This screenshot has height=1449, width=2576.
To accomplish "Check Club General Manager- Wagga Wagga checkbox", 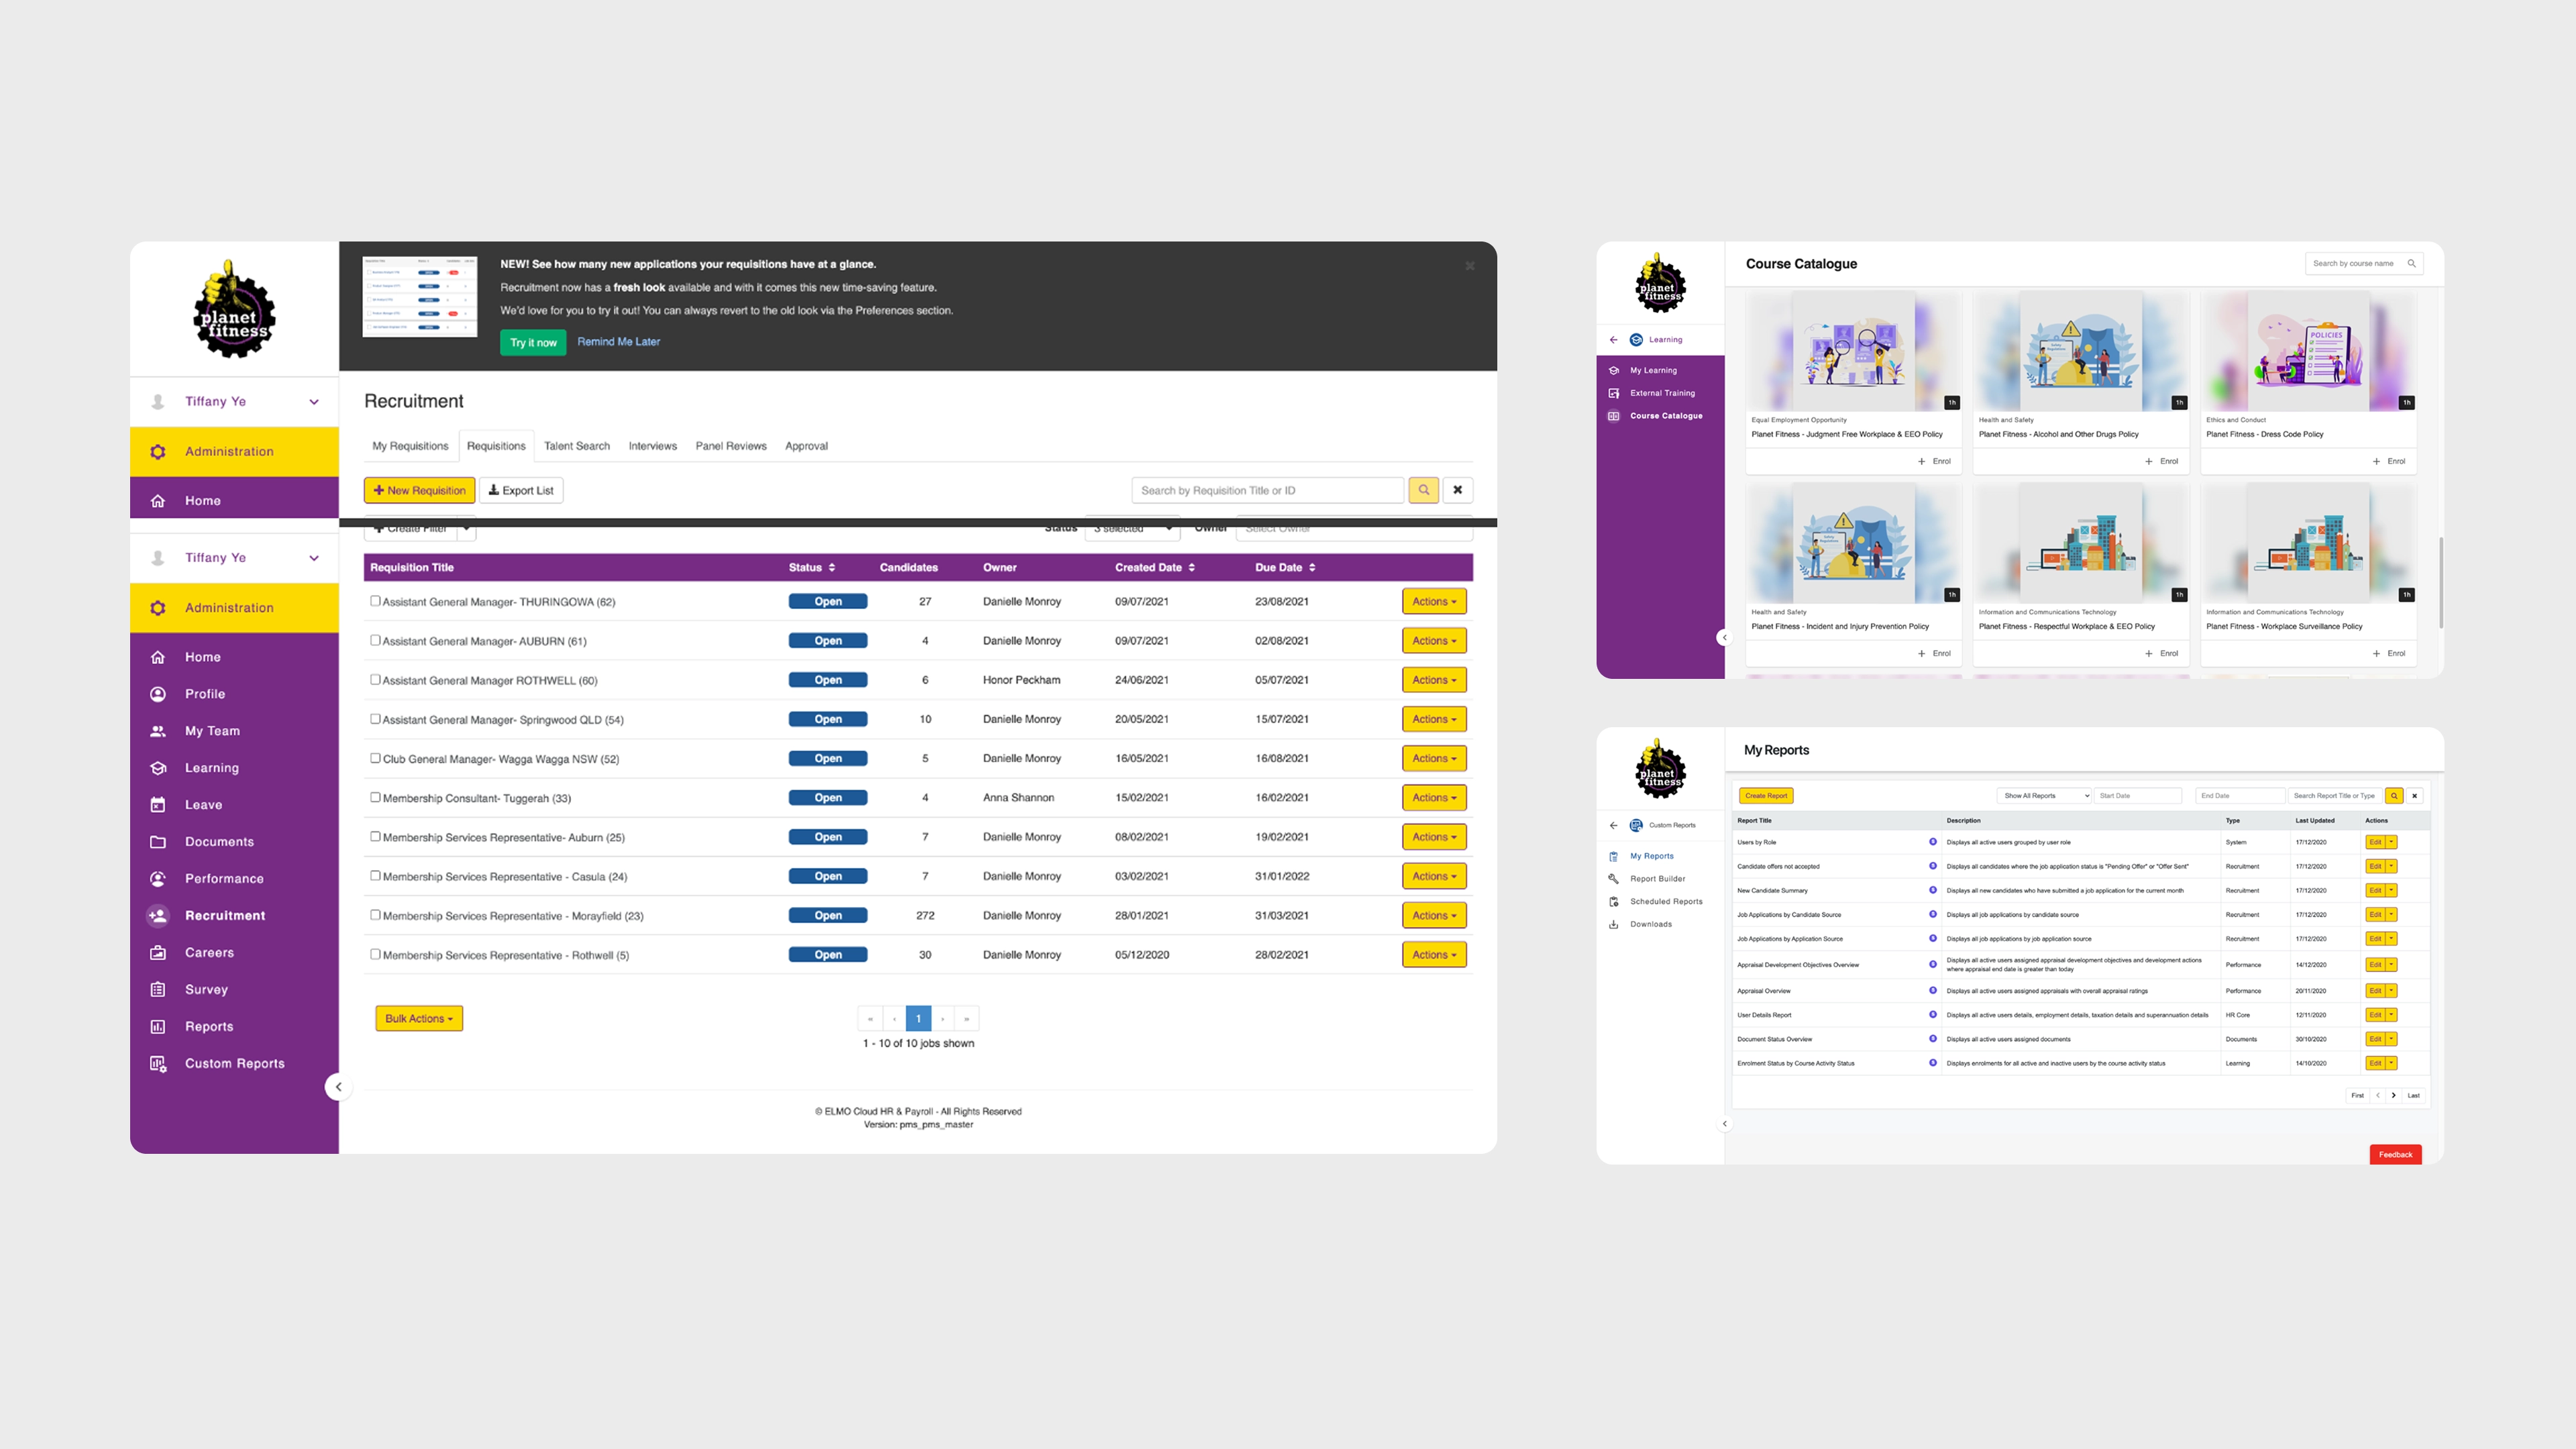I will click(x=375, y=758).
